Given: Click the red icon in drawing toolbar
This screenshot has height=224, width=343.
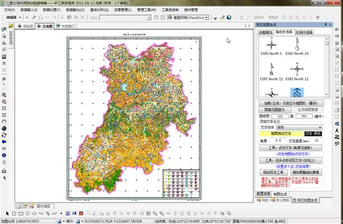Looking at the screenshot, I should 81,213.
